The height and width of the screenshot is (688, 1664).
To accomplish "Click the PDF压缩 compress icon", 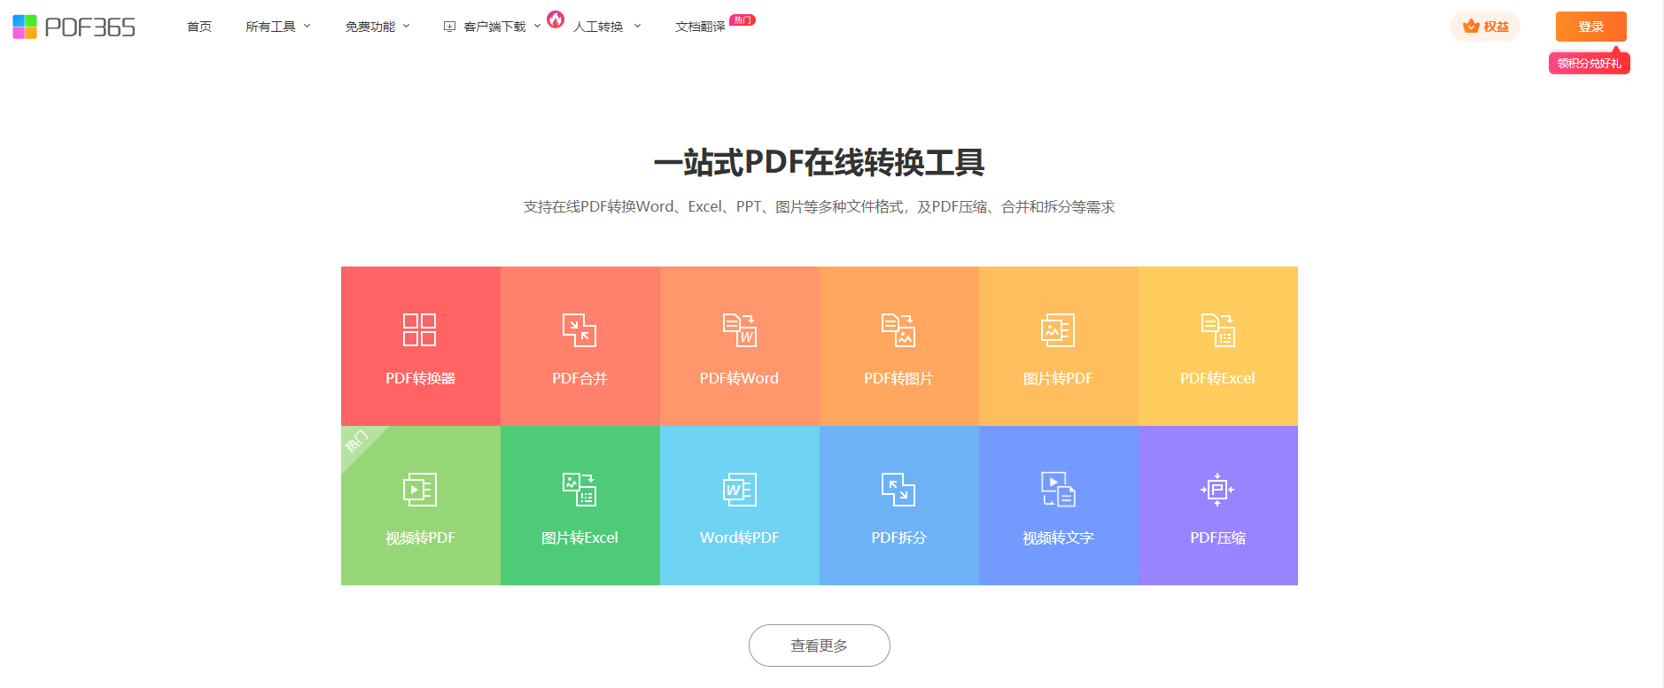I will coord(1217,489).
